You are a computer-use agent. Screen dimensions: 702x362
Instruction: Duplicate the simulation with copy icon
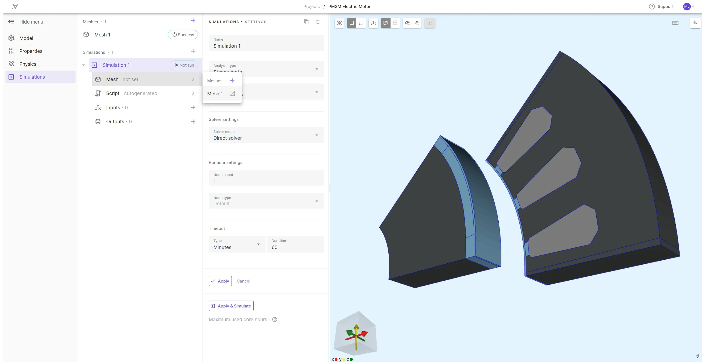point(306,22)
